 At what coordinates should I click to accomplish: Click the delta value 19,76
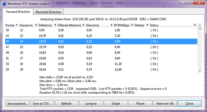(x=42, y=36)
